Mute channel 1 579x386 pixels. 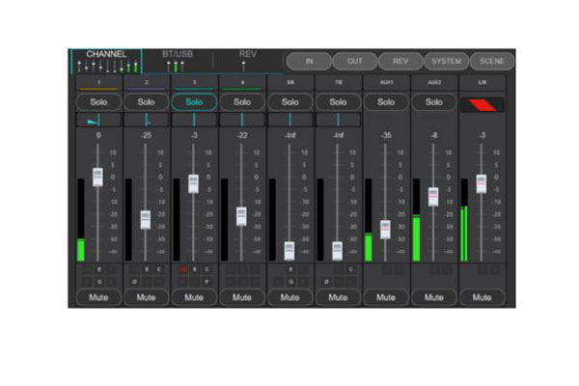pos(98,298)
